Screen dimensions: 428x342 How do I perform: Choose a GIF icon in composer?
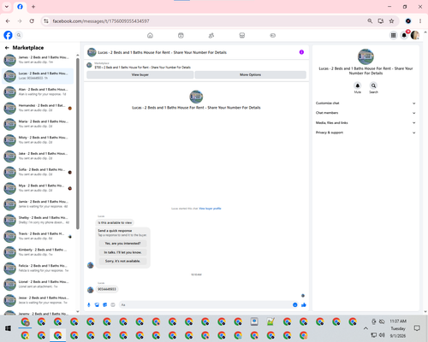pos(113,305)
